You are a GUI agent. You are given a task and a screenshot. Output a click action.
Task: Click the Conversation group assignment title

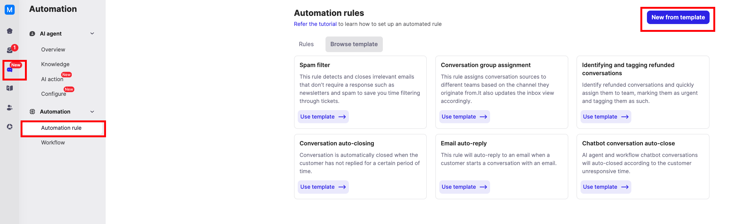[485, 65]
